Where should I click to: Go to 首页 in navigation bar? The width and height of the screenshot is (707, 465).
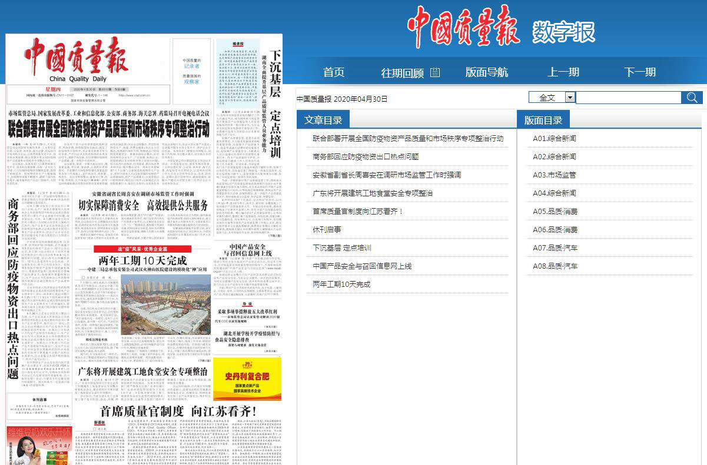(x=334, y=72)
